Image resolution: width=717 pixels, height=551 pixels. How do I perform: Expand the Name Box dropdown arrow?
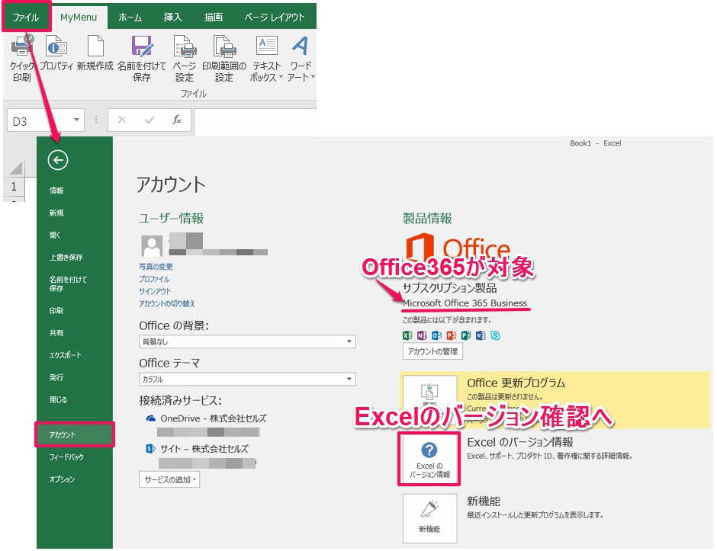pos(77,120)
